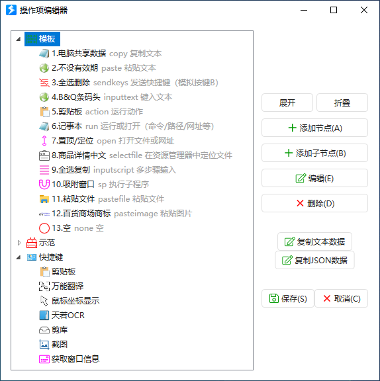The height and width of the screenshot is (381, 380).
Task: Click the 添加子节点(B) button
Action: (x=314, y=153)
